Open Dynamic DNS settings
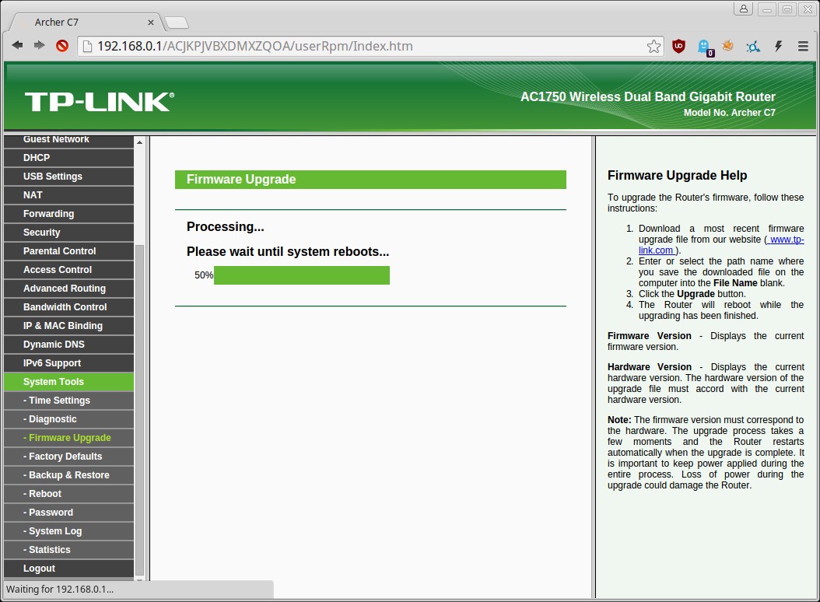 (69, 344)
